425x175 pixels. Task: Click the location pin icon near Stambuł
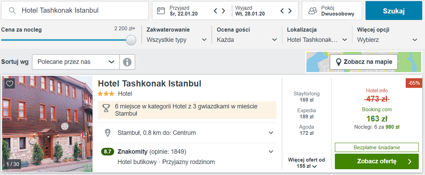[108, 133]
